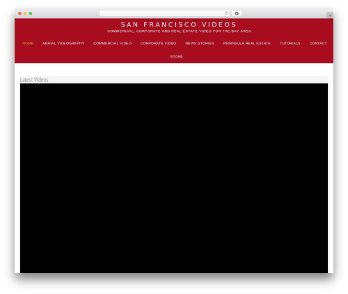
Task: Go to the Contact page
Action: (318, 43)
